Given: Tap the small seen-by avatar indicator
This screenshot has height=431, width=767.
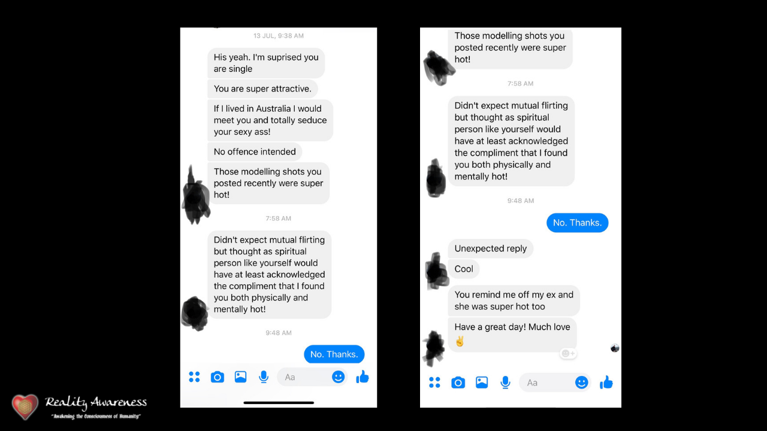Looking at the screenshot, I should 615,348.
